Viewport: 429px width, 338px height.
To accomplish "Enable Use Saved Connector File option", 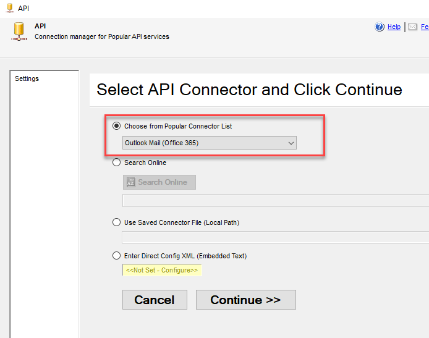I will pos(117,222).
